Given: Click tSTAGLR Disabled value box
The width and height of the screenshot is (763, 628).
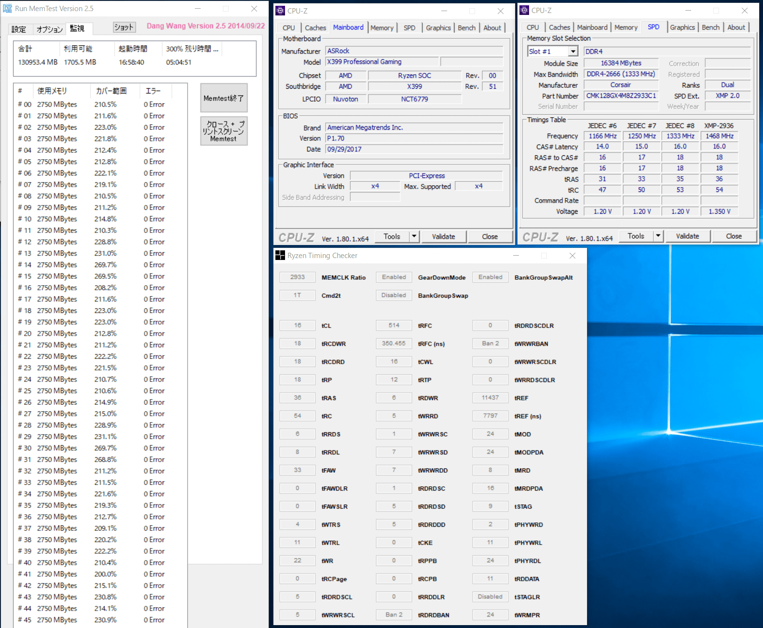Looking at the screenshot, I should (490, 597).
